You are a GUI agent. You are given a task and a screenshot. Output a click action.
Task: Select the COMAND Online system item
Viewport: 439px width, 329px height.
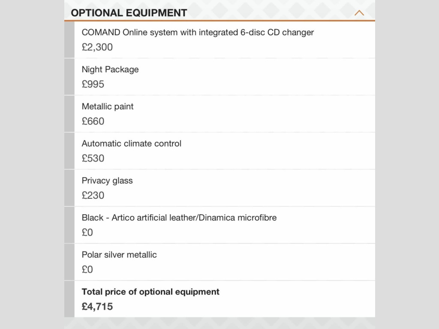(198, 33)
